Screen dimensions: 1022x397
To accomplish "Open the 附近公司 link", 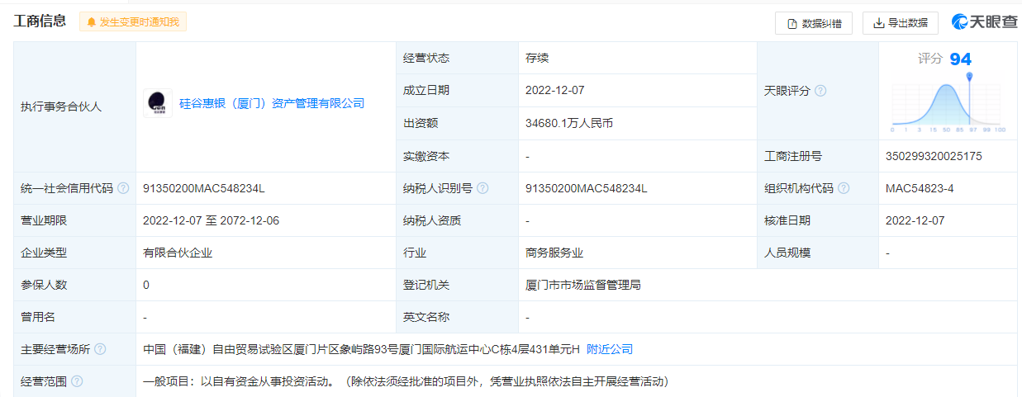I will [610, 349].
